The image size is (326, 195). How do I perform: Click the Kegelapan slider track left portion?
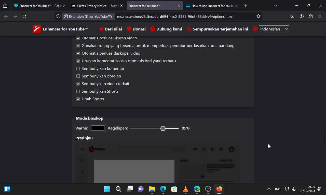pyautogui.click(x=145, y=128)
